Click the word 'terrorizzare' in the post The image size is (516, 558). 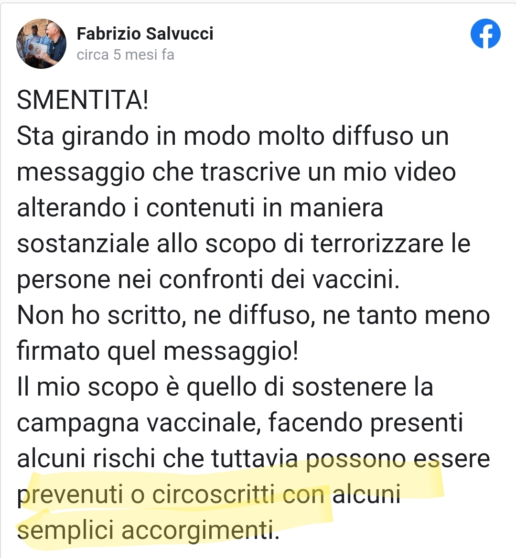[x=377, y=244]
